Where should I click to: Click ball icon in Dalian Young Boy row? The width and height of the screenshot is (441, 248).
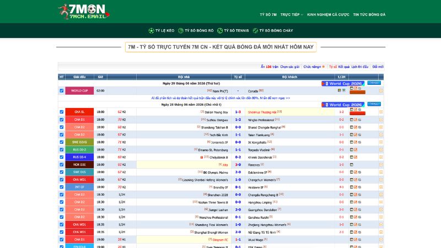click(359, 109)
